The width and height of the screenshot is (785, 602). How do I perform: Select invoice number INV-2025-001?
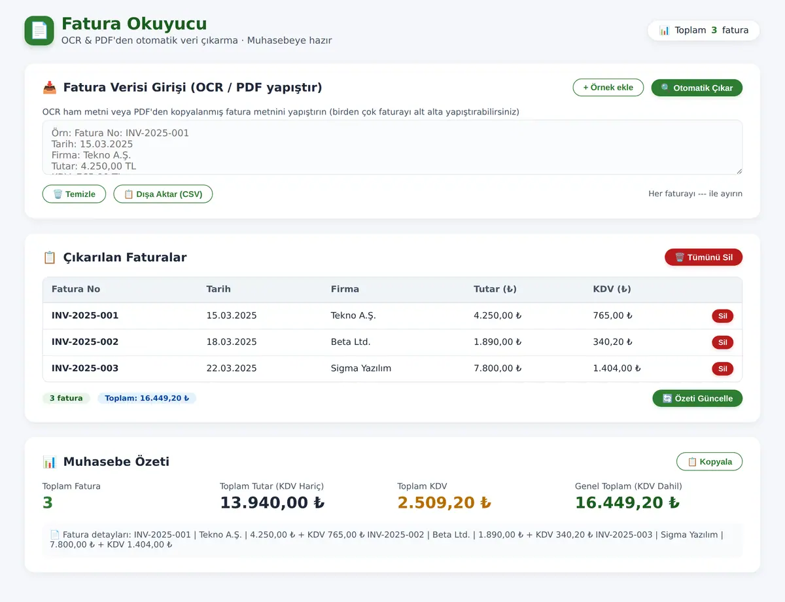click(85, 315)
